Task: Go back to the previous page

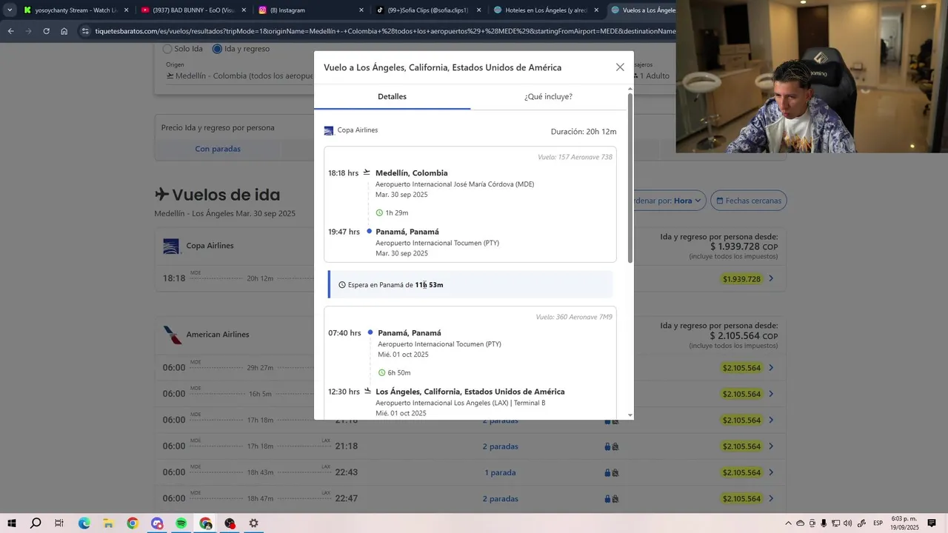Action: [x=10, y=31]
